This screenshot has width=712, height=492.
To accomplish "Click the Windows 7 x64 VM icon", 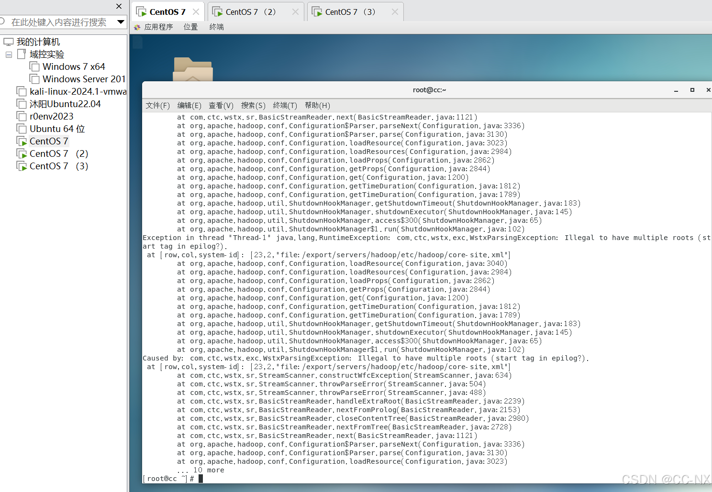I will (x=34, y=66).
